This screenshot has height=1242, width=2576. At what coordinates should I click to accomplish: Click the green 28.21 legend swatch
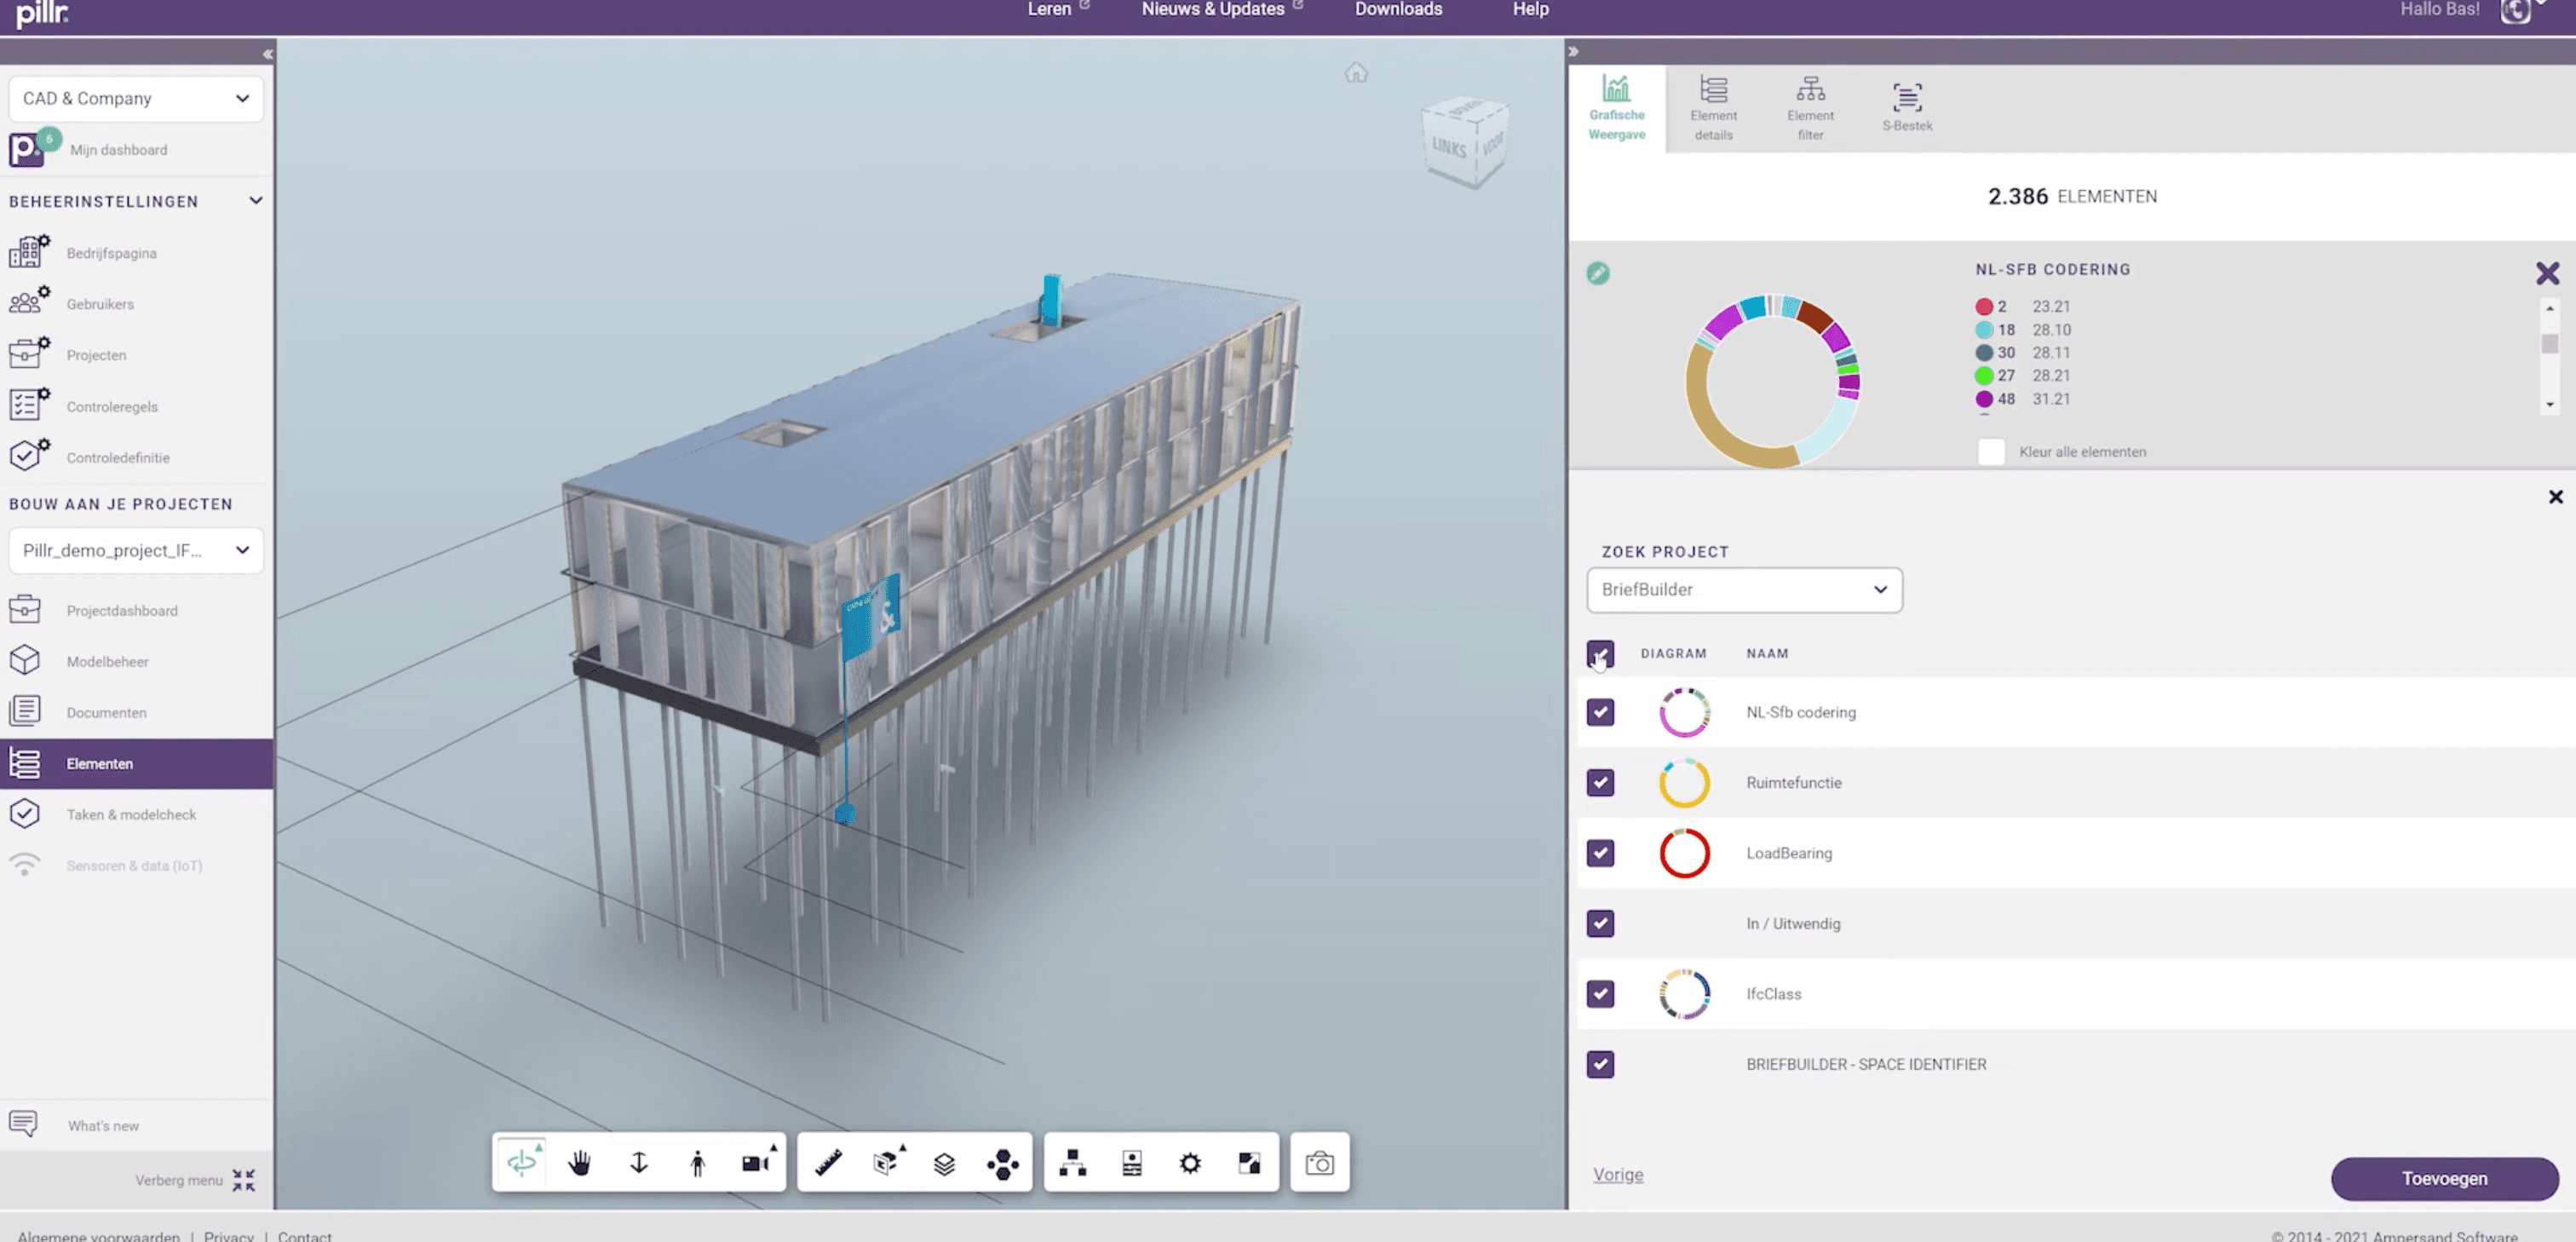1984,376
